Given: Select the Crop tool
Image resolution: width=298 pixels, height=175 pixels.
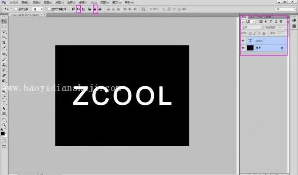Looking at the screenshot, I should tap(4, 43).
